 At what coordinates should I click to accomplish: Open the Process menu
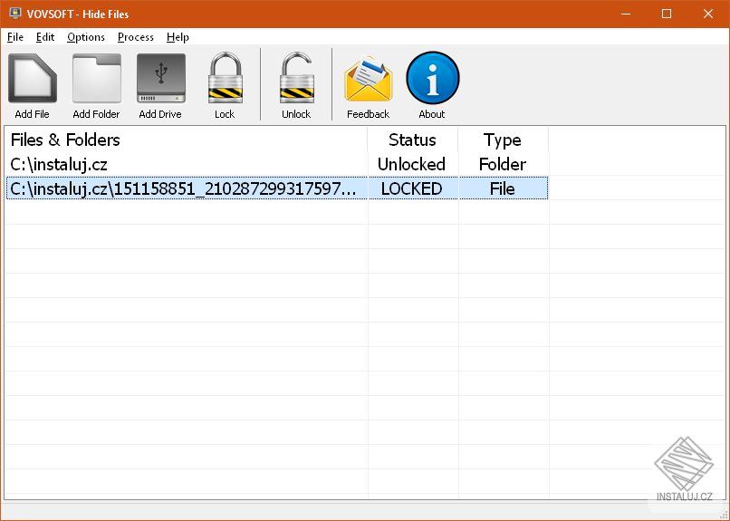[136, 37]
